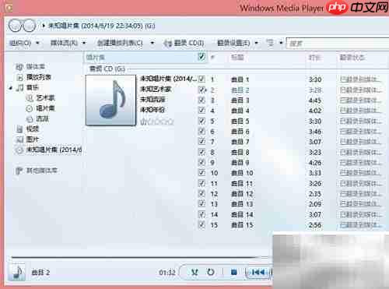Click in the search input field
389x289 pixels.
click(338, 43)
